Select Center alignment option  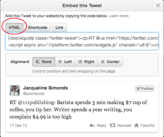[110, 62]
